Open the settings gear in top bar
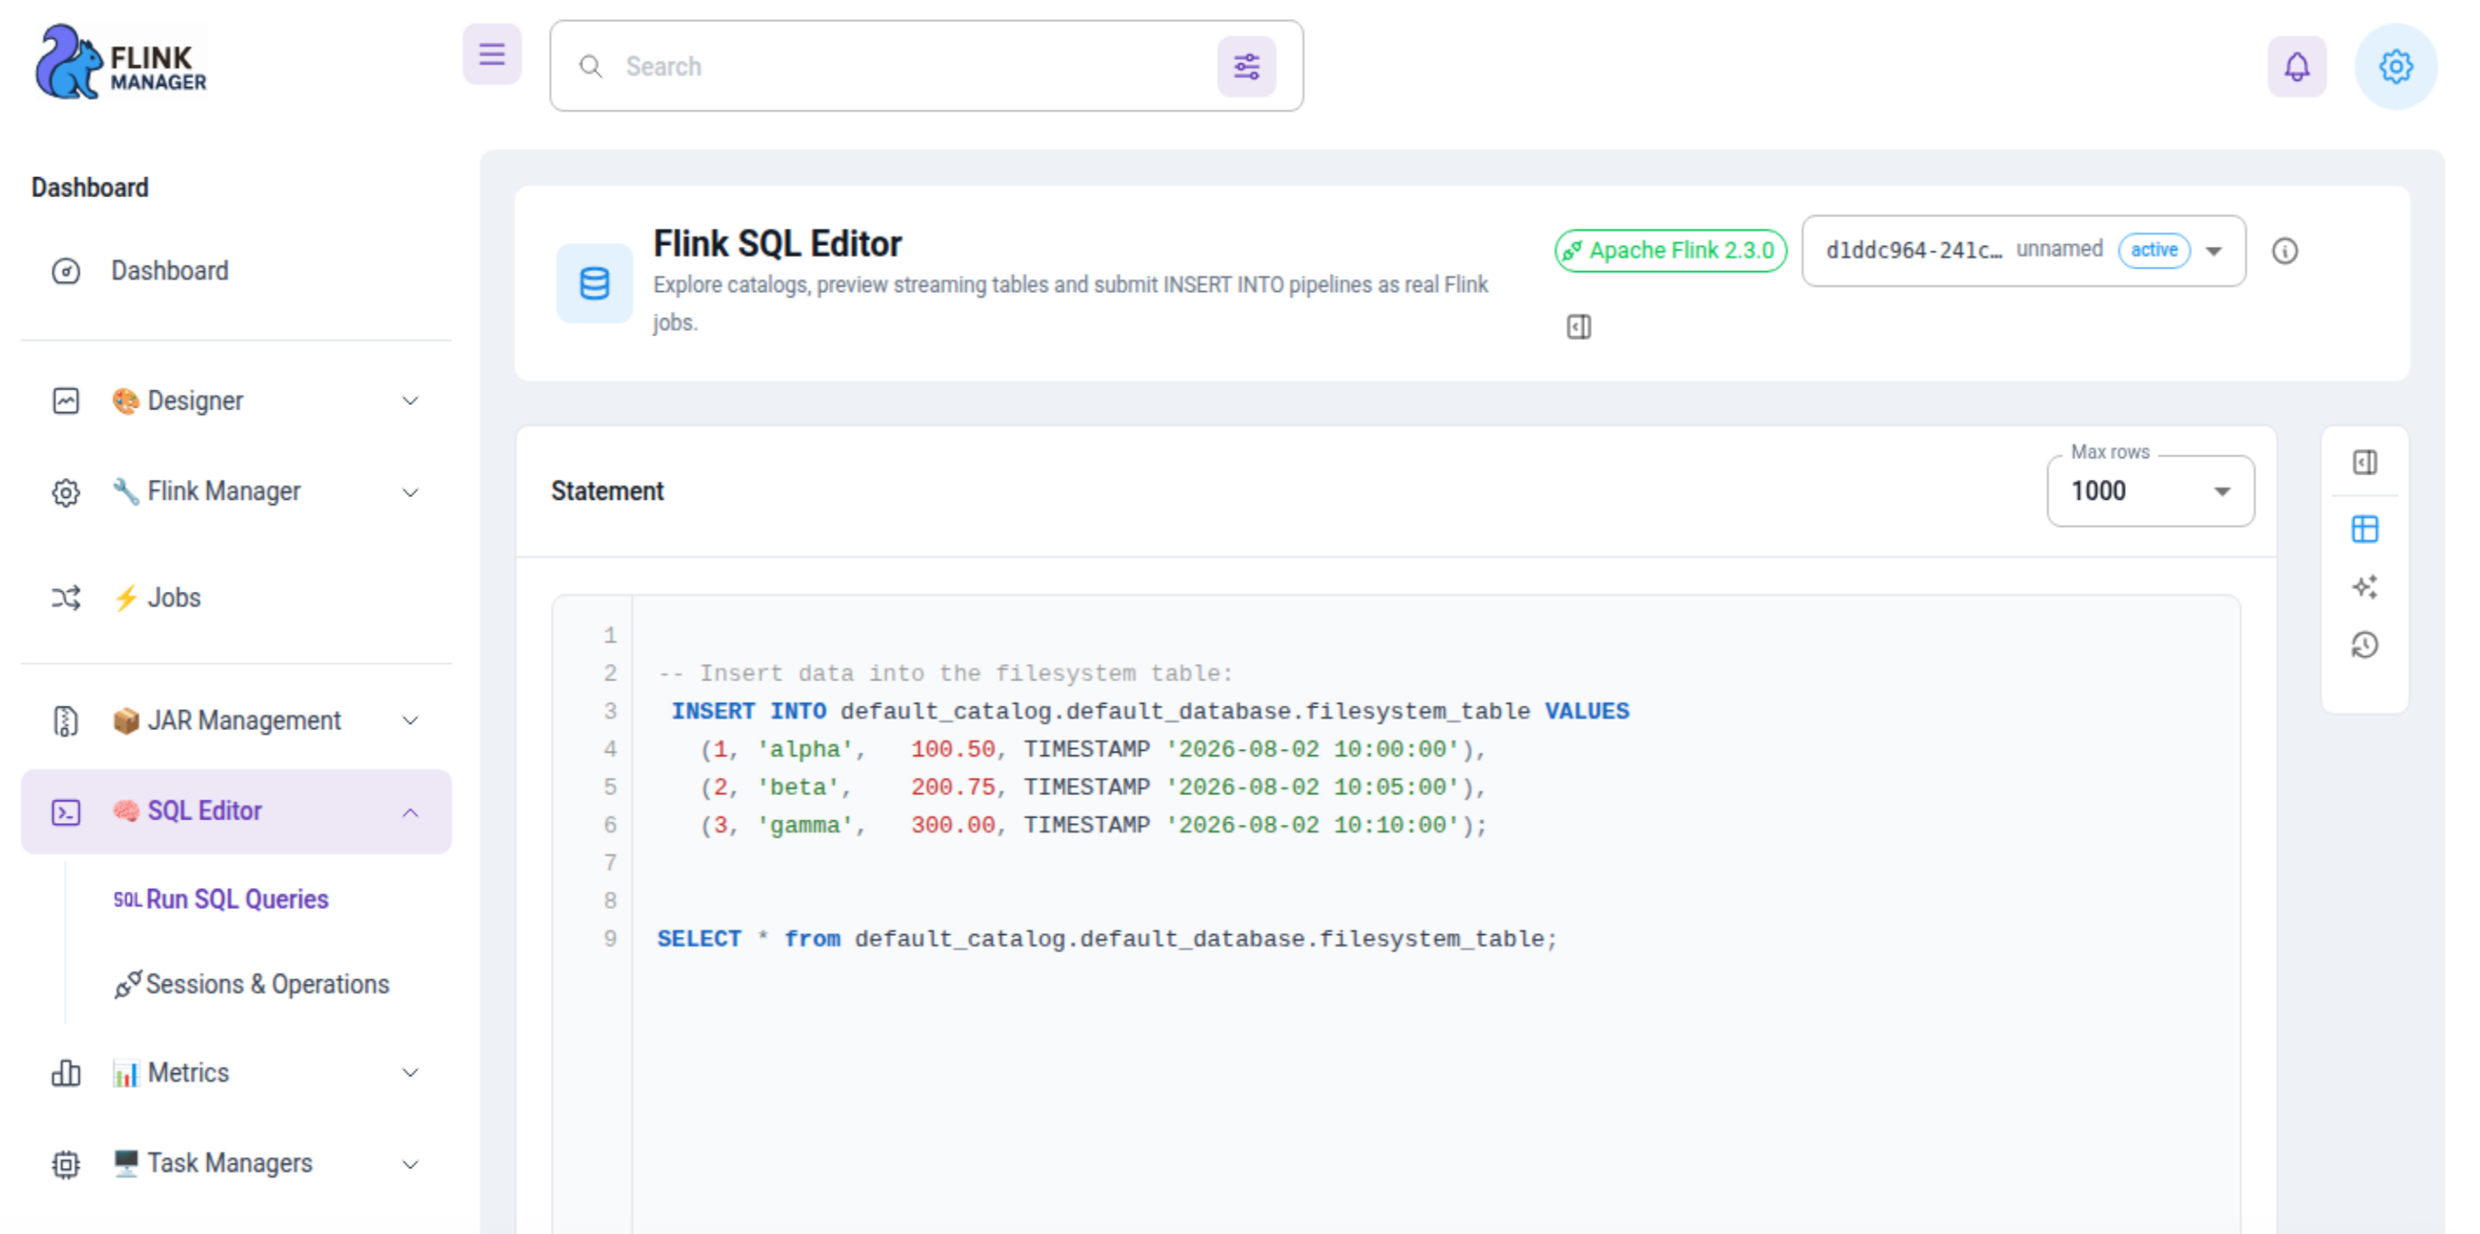Viewport: 2480px width, 1234px height. pyautogui.click(x=2396, y=66)
